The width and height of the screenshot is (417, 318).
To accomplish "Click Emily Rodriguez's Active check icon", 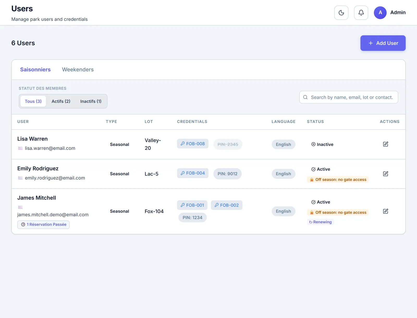I will tap(313, 169).
